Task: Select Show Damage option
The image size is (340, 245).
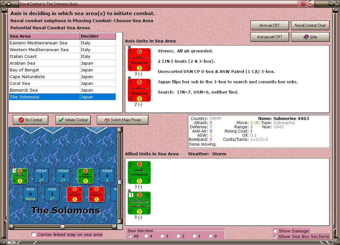Action: (x=275, y=231)
